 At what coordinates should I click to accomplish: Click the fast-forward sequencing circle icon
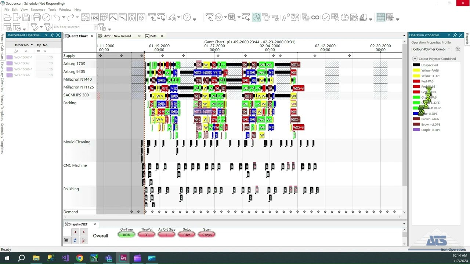(219, 17)
